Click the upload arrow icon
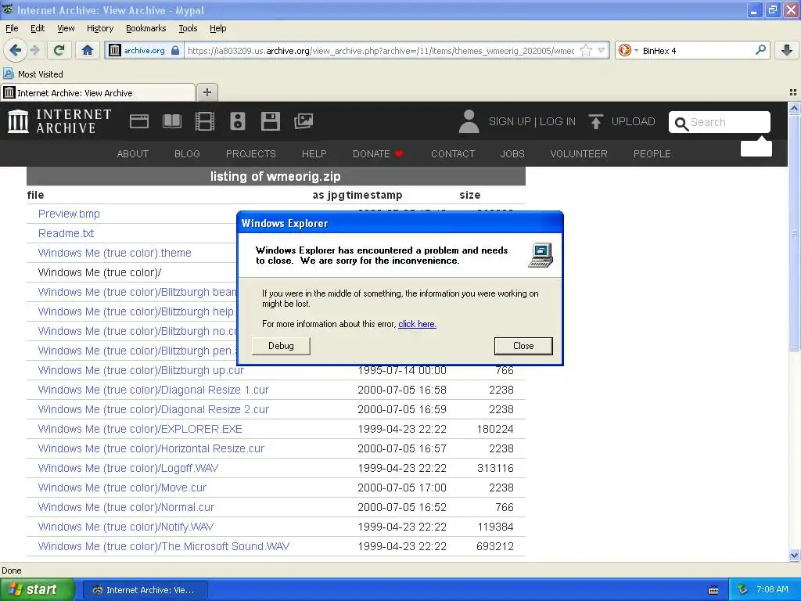Viewport: 801px width, 601px height. (595, 121)
